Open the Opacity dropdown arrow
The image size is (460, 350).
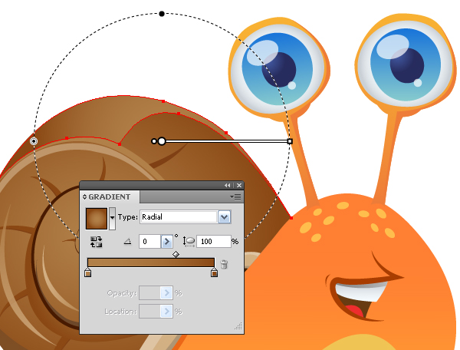pos(166,293)
